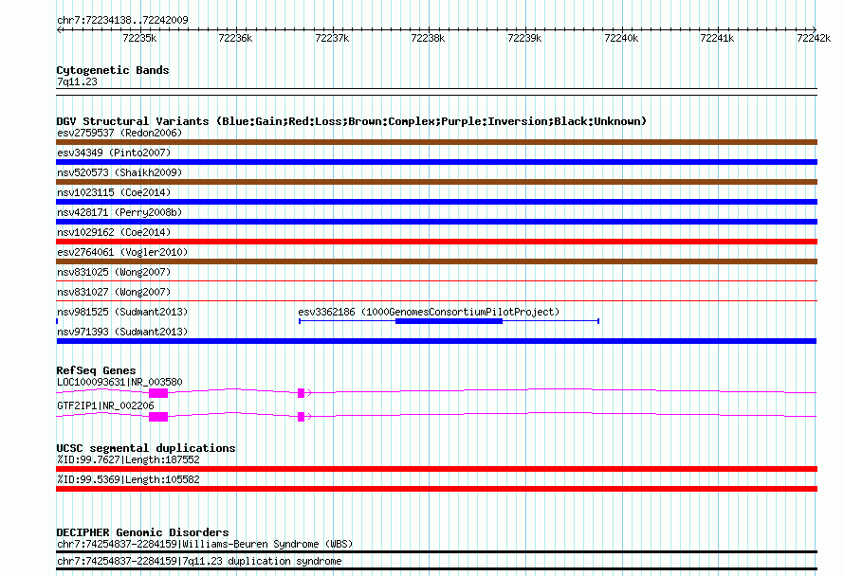844x576 pixels.
Task: Click the Cytogenetic Bands track heading
Action: point(113,70)
